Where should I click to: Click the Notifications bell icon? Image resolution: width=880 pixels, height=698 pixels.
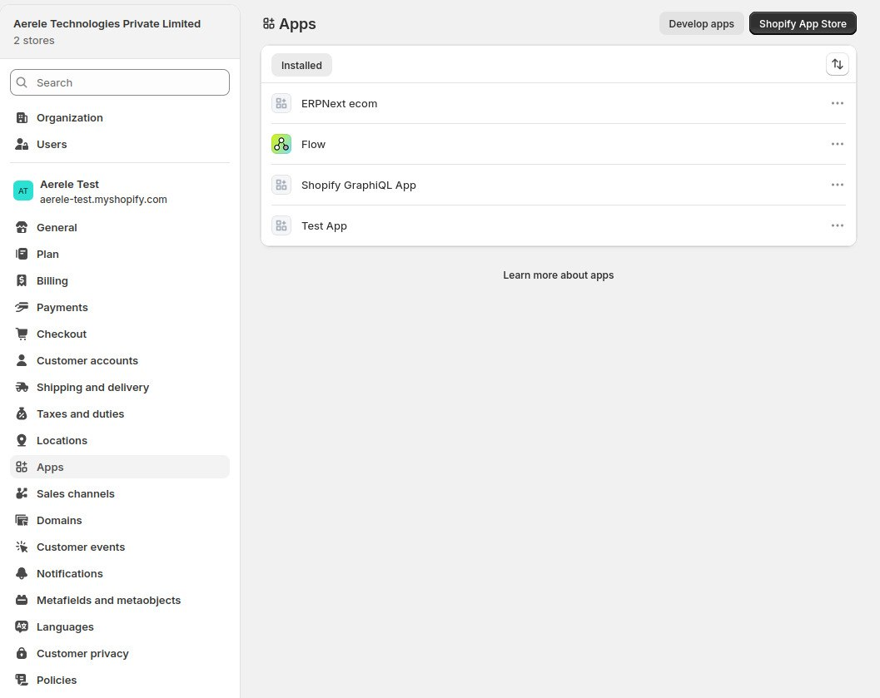tap(22, 573)
